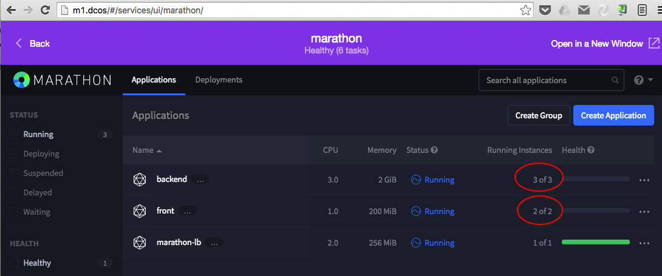Open the backend application
Screen dimensions: 662x276
coord(172,180)
